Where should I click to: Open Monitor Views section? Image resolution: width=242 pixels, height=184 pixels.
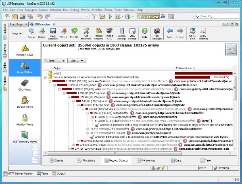click(25, 120)
